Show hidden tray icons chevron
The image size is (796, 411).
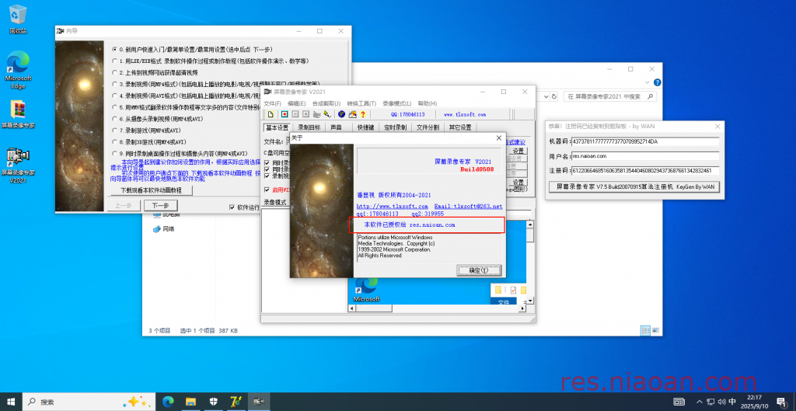coord(699,402)
